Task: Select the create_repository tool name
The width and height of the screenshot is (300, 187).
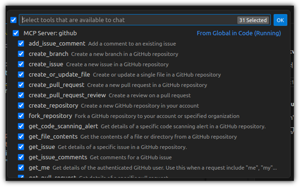Action: tap(53, 105)
